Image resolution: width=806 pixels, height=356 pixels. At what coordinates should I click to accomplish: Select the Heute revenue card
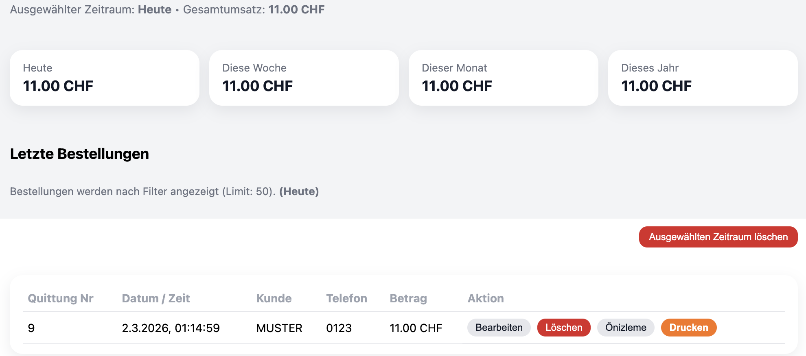pyautogui.click(x=105, y=78)
